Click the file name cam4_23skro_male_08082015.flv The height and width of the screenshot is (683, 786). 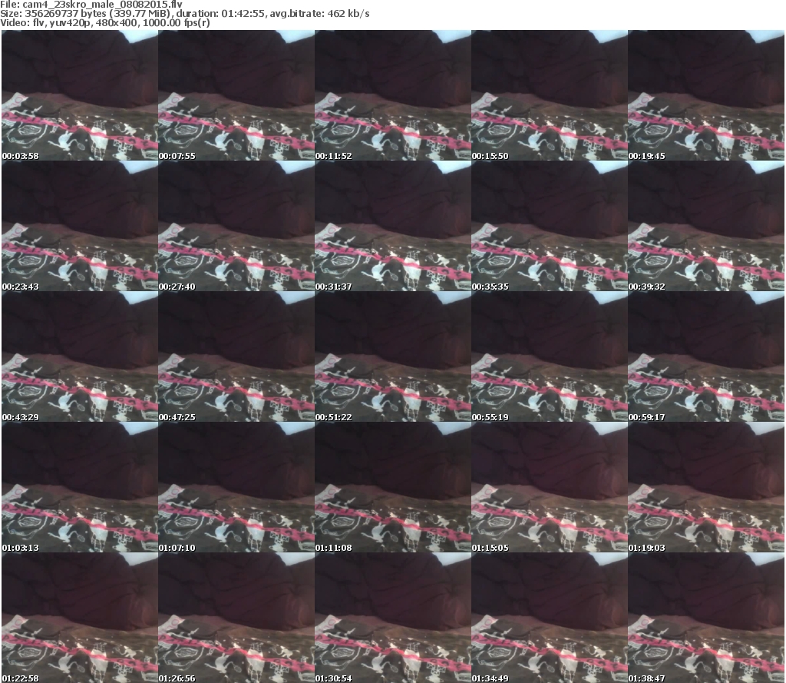click(102, 5)
